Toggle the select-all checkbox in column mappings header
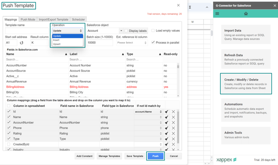The height and width of the screenshot is (165, 278). point(8,106)
